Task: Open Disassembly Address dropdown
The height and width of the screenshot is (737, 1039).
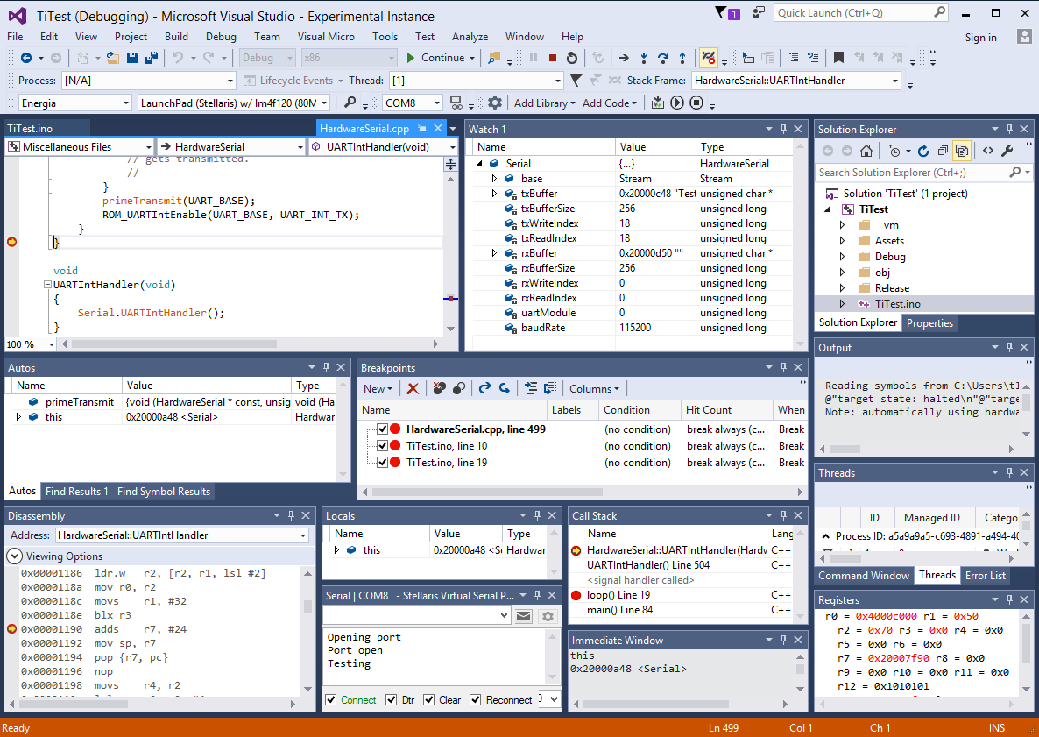Action: pos(303,535)
